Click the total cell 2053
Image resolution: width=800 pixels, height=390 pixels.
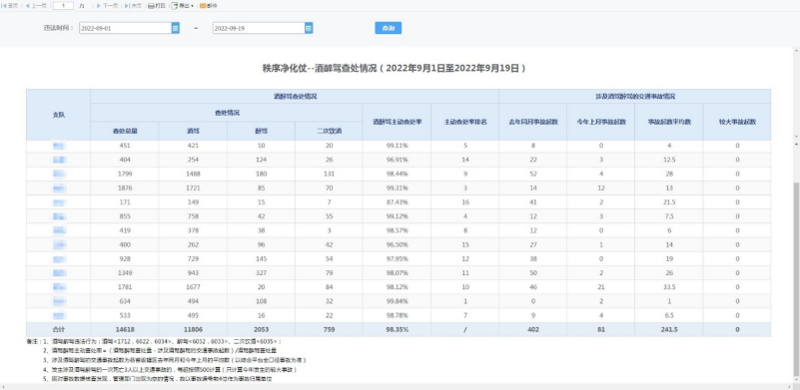(261, 330)
